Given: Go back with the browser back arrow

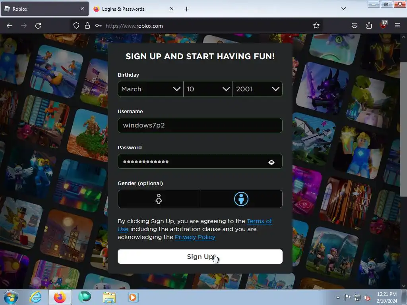Looking at the screenshot, I should 10,26.
